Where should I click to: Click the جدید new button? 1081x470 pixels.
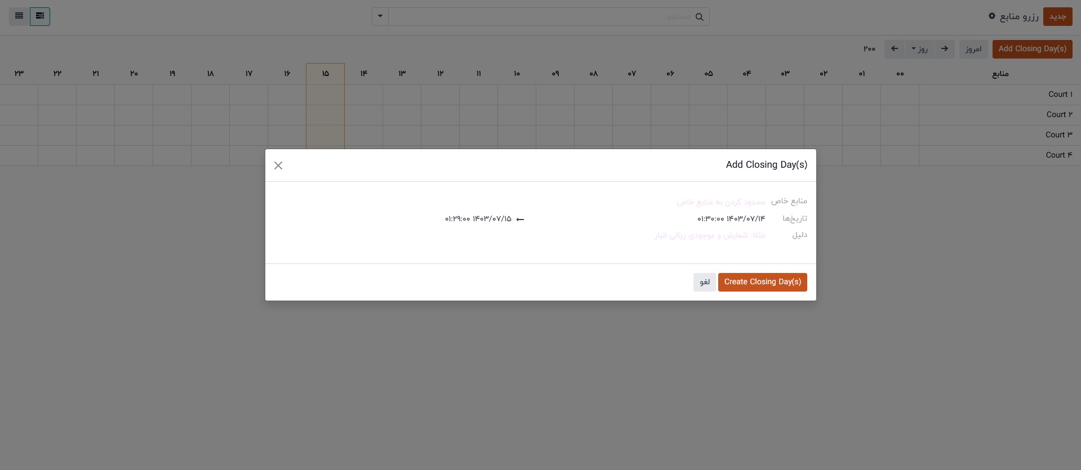click(1057, 16)
